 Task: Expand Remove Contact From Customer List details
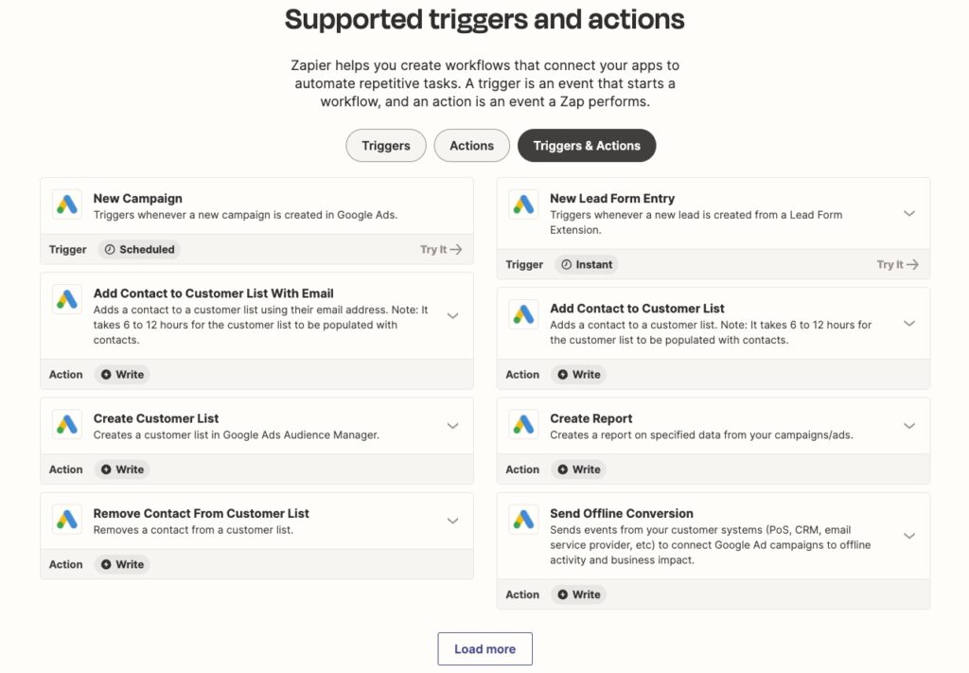452,521
